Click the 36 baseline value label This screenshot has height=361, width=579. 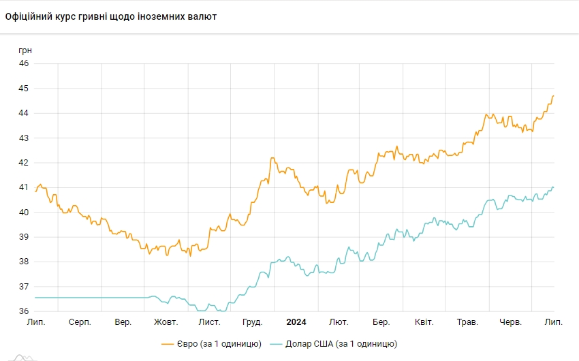tap(24, 311)
